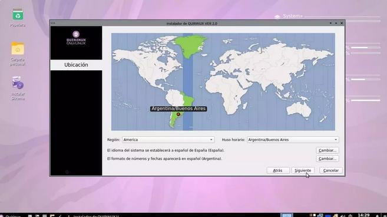Image resolution: width=387 pixels, height=217 pixels.
Task: Click the taskbar clock showing 14:29
Action: pyautogui.click(x=363, y=215)
